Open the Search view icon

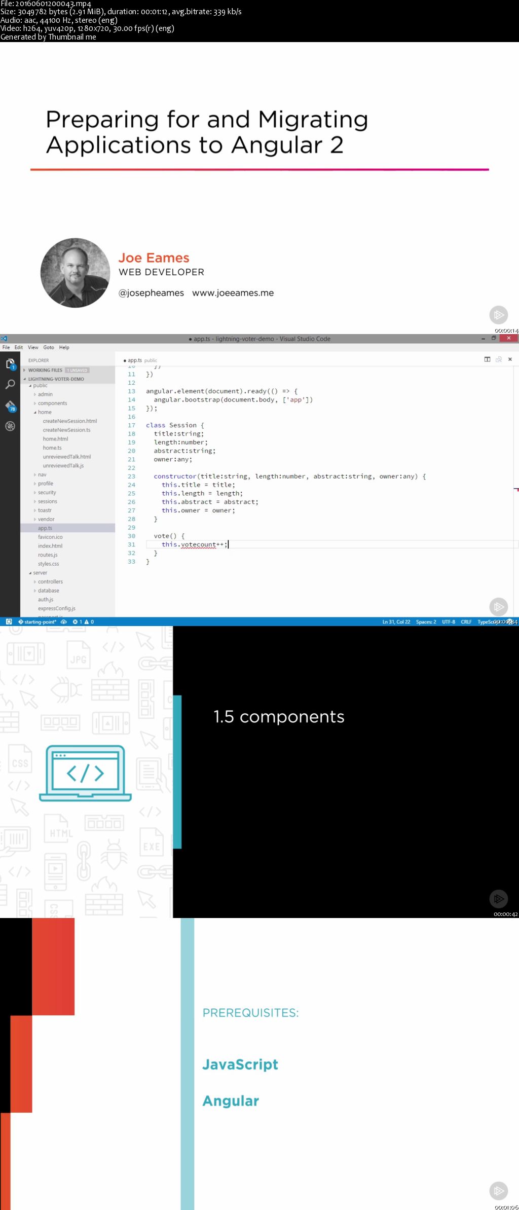[x=10, y=385]
